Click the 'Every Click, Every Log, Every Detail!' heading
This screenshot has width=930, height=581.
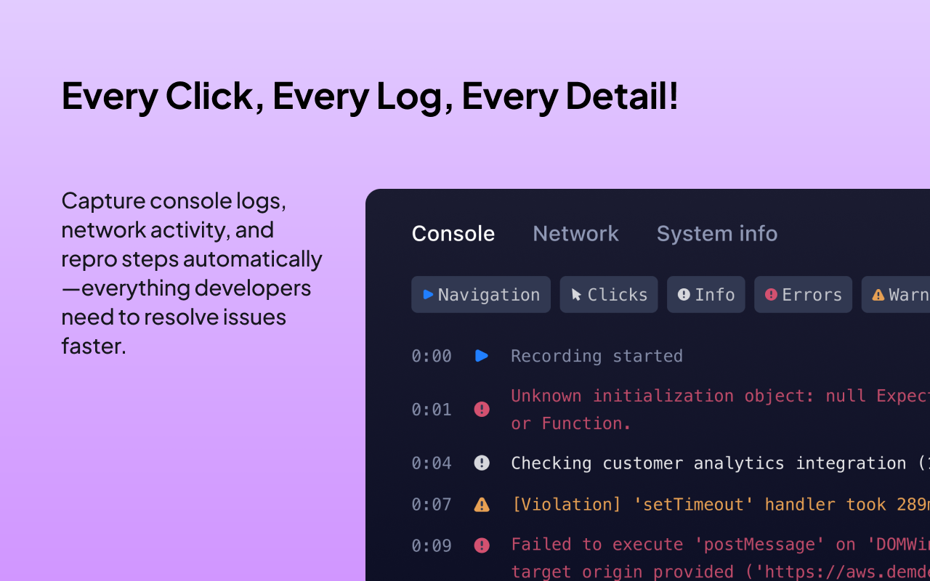(x=370, y=96)
